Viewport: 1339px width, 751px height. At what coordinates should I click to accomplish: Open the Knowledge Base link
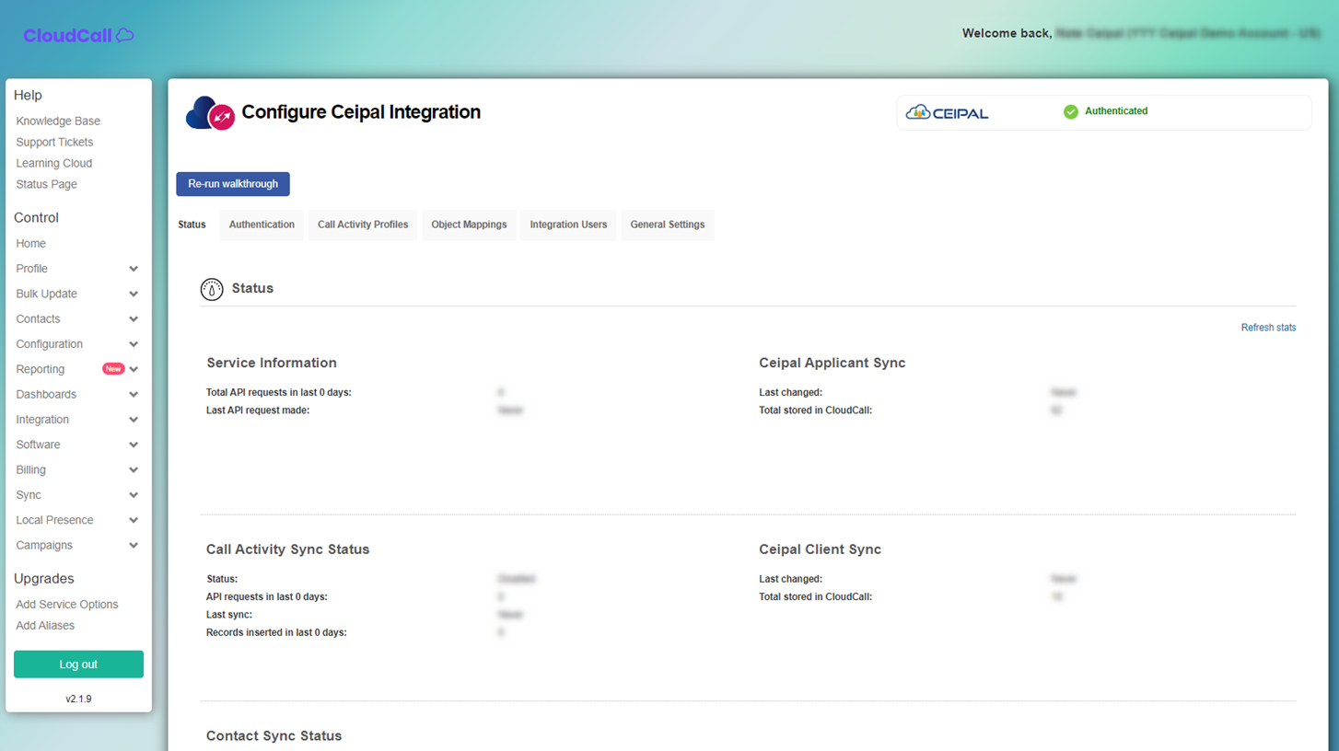point(58,121)
